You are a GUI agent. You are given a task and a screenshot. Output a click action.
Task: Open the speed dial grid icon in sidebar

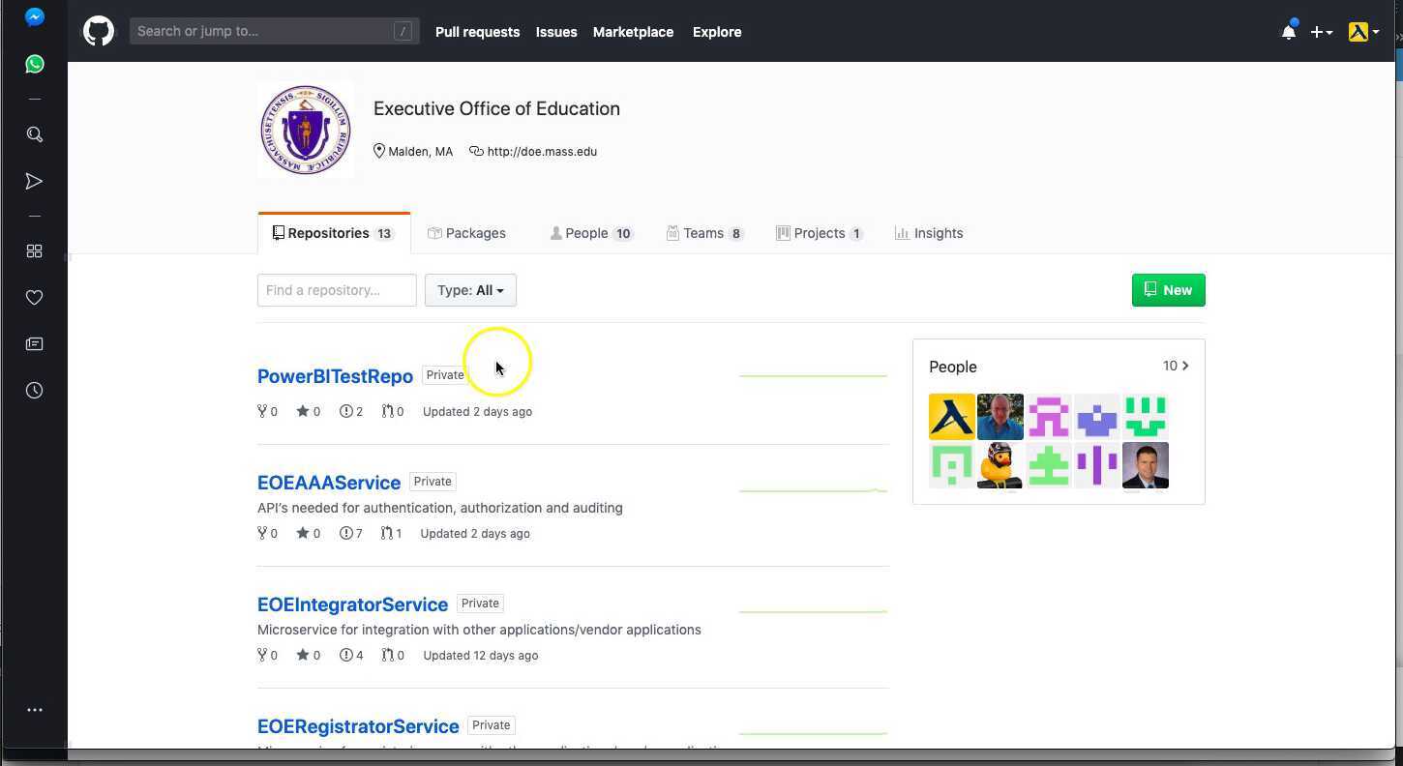[x=34, y=251]
